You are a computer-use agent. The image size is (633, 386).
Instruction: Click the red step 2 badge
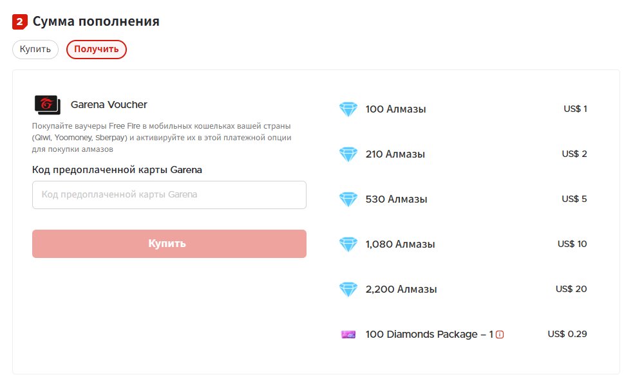click(x=20, y=22)
